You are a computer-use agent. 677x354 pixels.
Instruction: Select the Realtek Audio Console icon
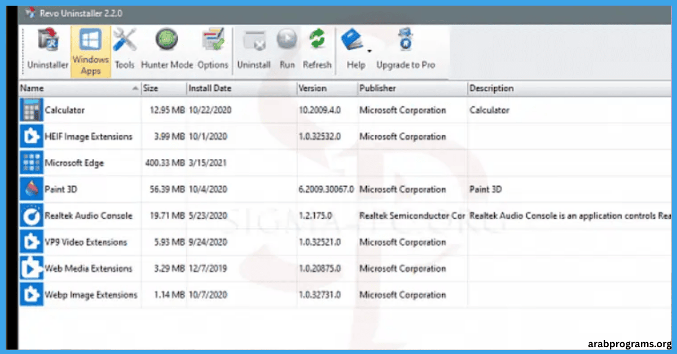click(x=30, y=216)
